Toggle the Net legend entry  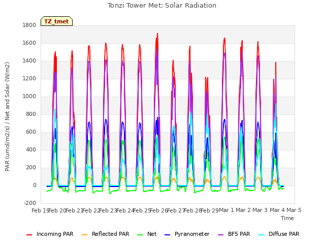click(147, 234)
